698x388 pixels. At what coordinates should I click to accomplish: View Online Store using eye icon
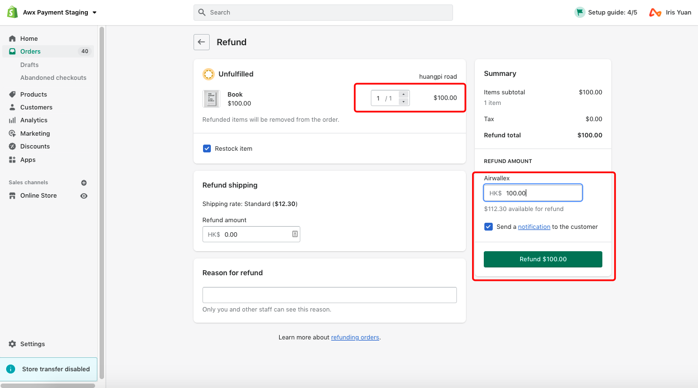(84, 196)
